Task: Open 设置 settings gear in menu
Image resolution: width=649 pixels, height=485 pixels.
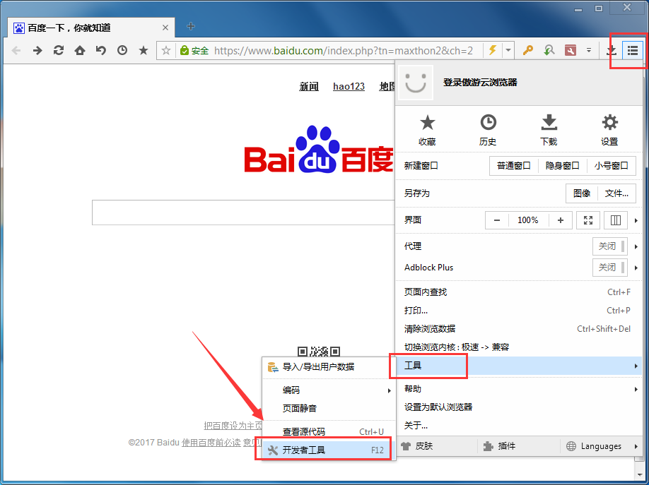Action: pyautogui.click(x=609, y=131)
